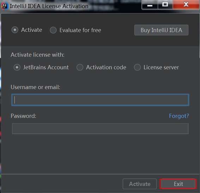The height and width of the screenshot is (193, 200).
Task: Click into the Password field
Action: pos(100,129)
